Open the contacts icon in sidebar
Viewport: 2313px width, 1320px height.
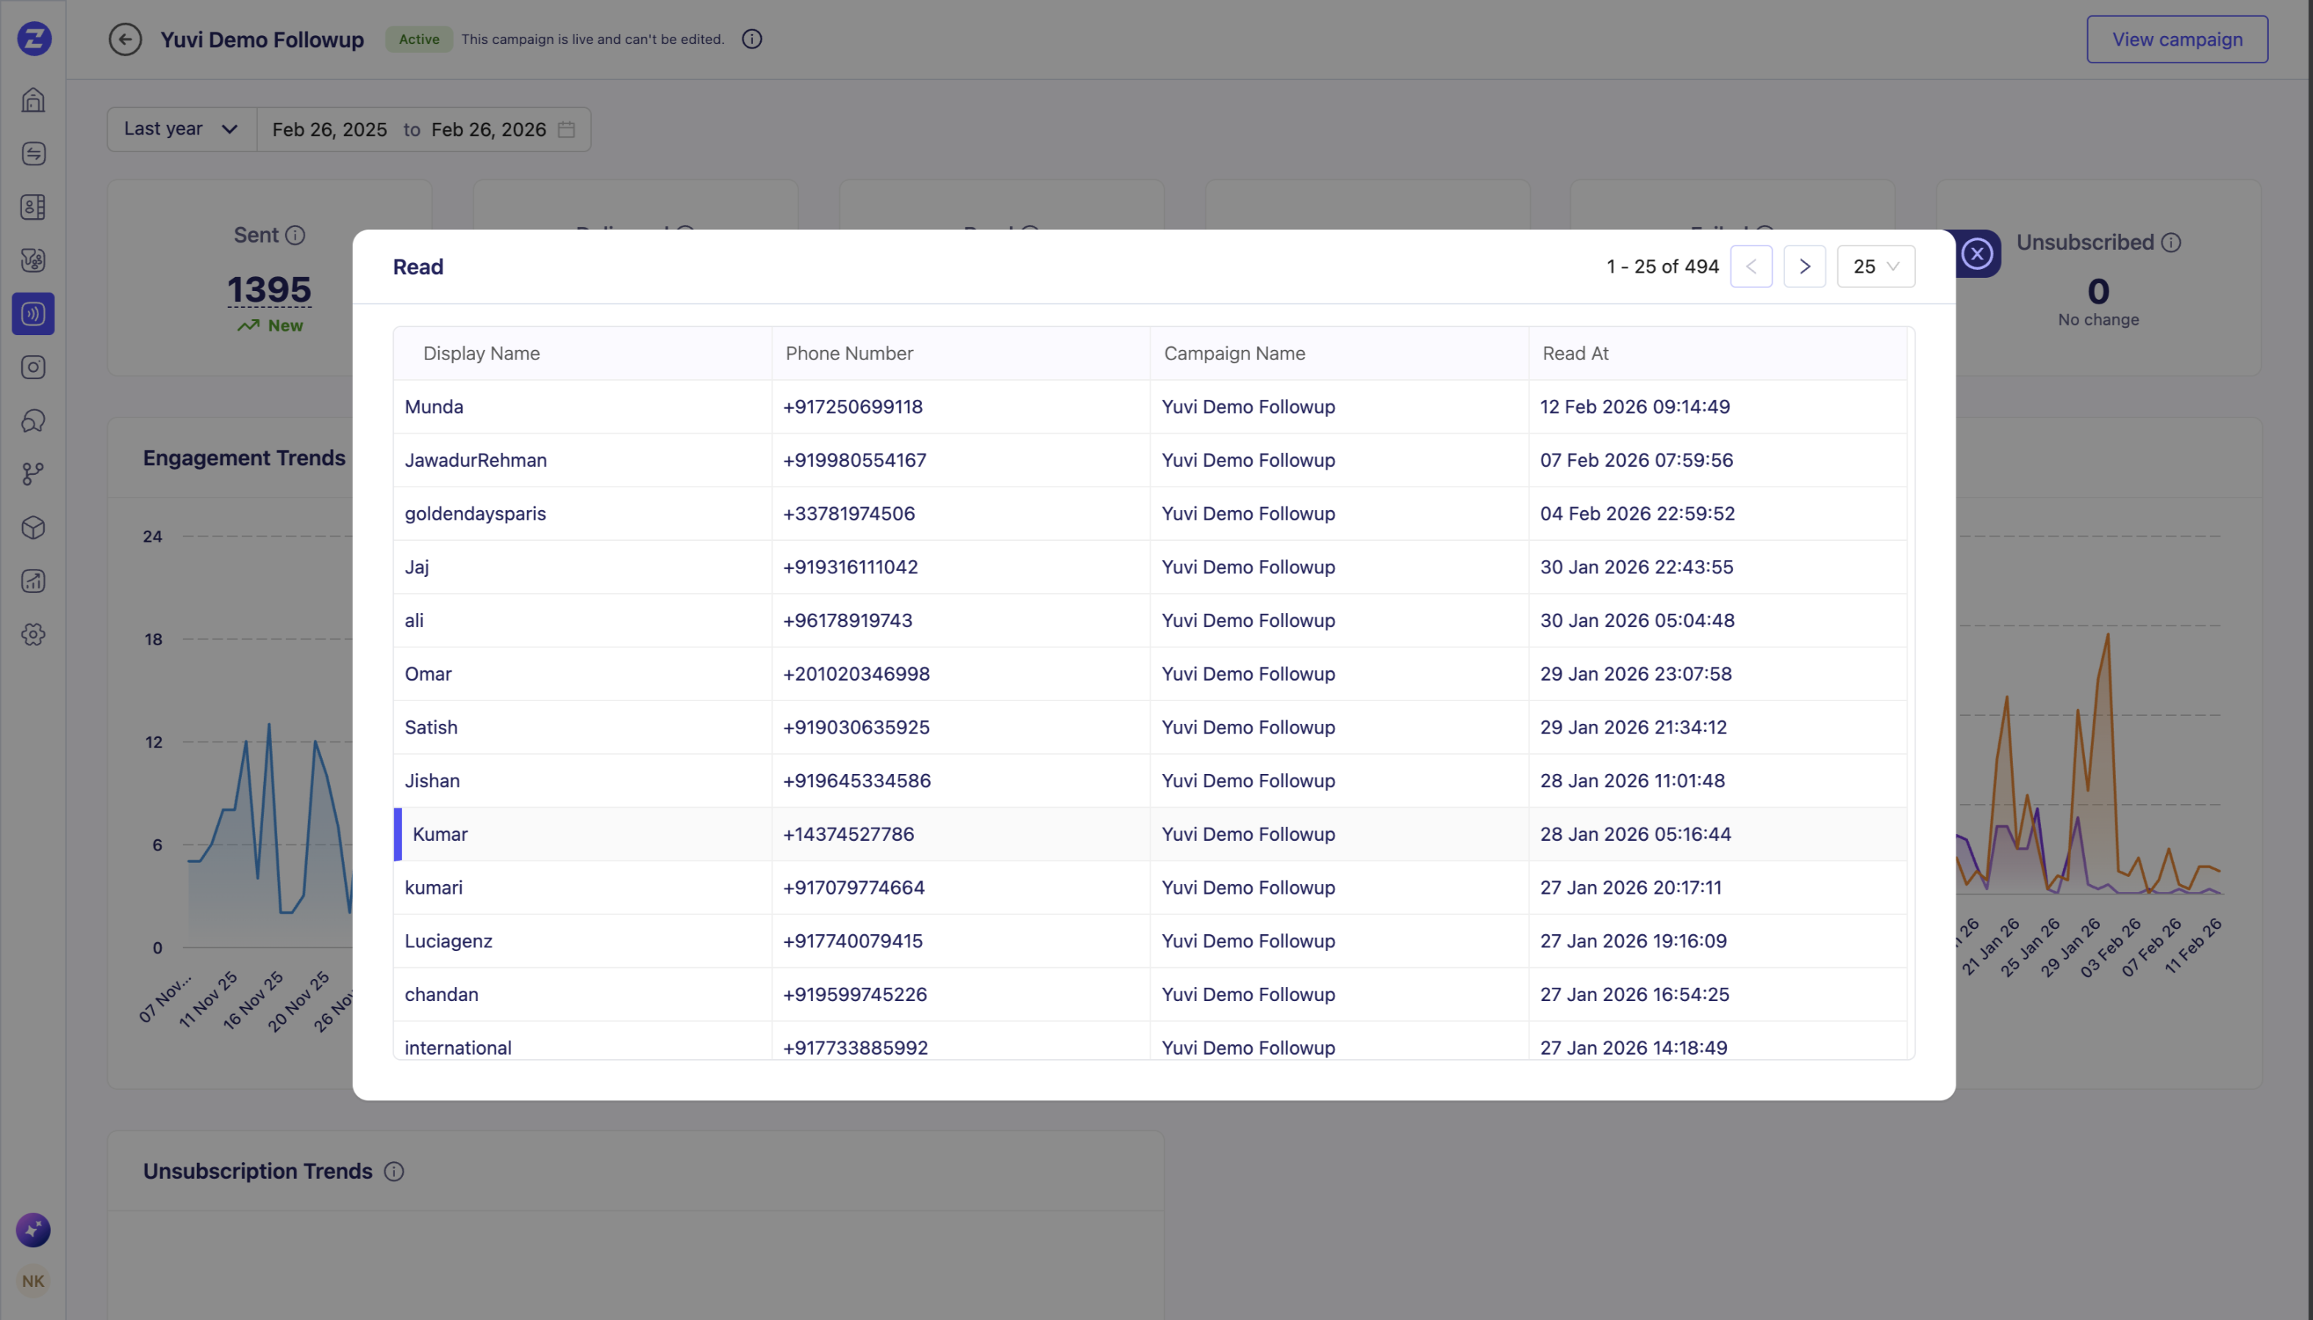click(34, 207)
